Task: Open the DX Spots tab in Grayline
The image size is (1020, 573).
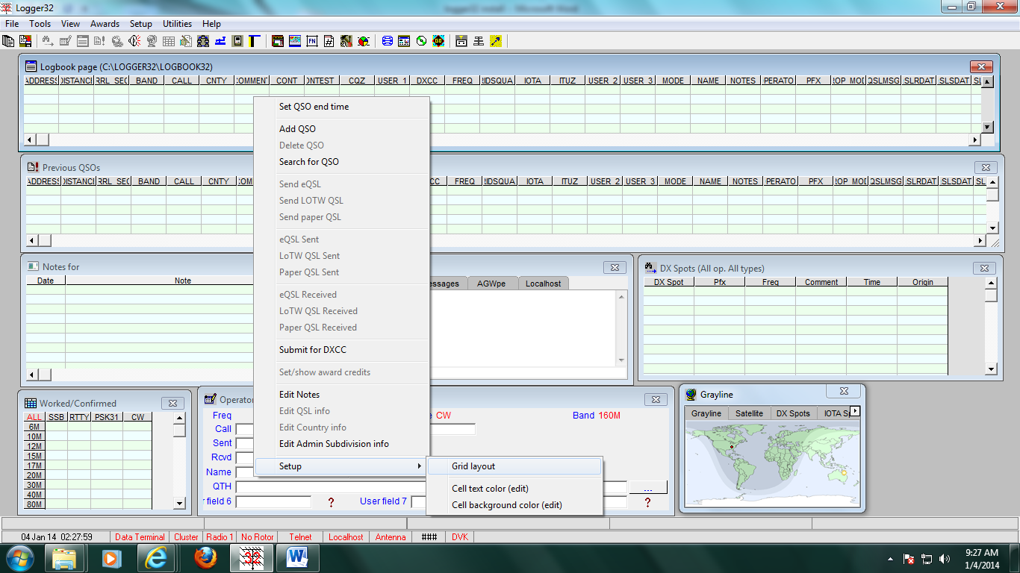Action: (793, 413)
